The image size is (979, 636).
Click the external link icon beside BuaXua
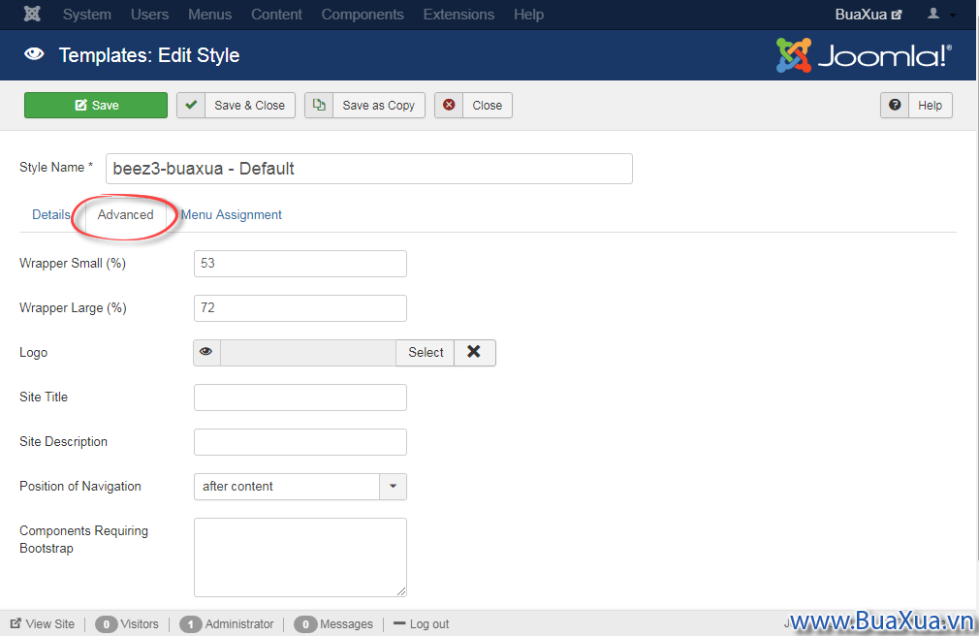point(897,15)
